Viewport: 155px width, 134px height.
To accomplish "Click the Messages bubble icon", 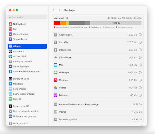I will [x=56, y=73].
